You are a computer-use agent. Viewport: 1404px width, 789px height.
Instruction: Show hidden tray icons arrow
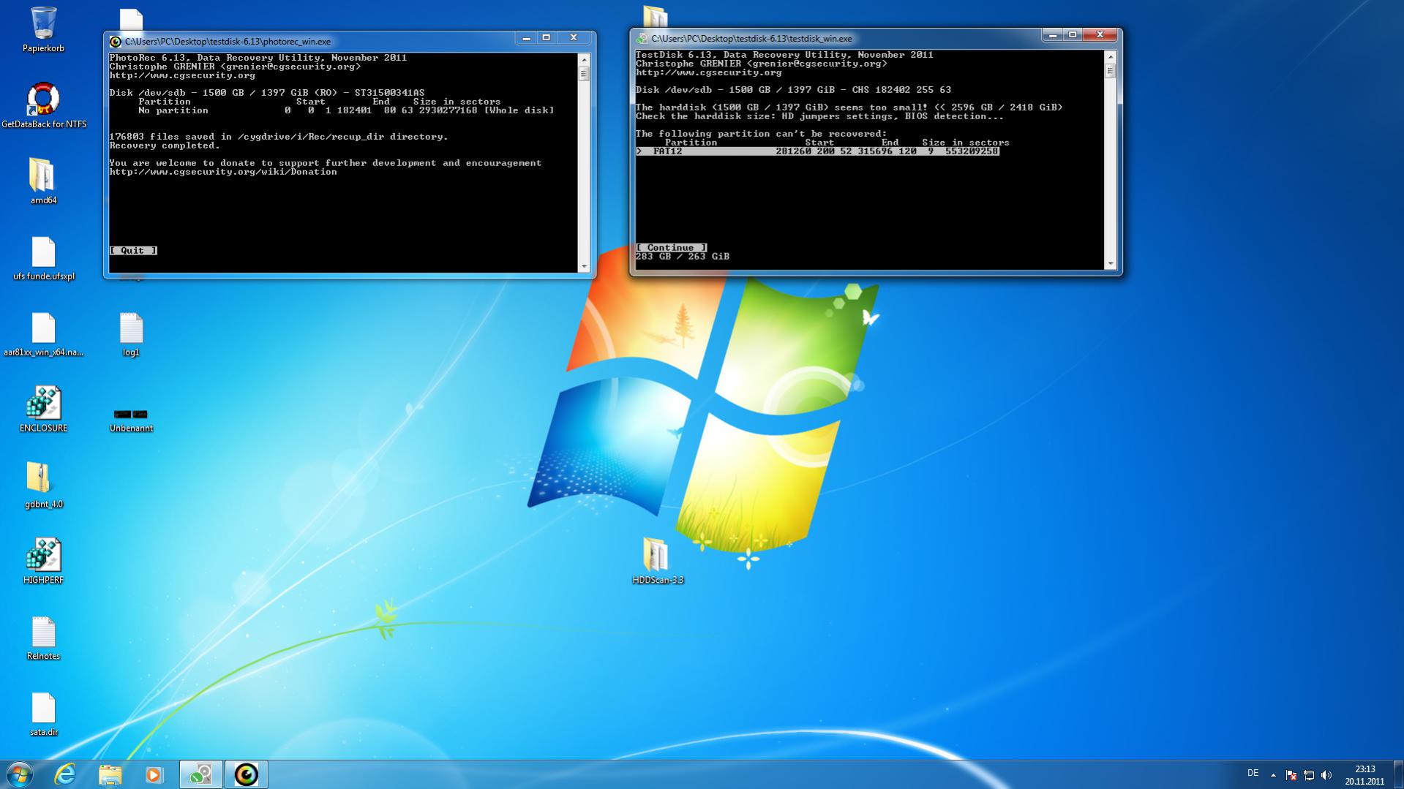[x=1273, y=775]
